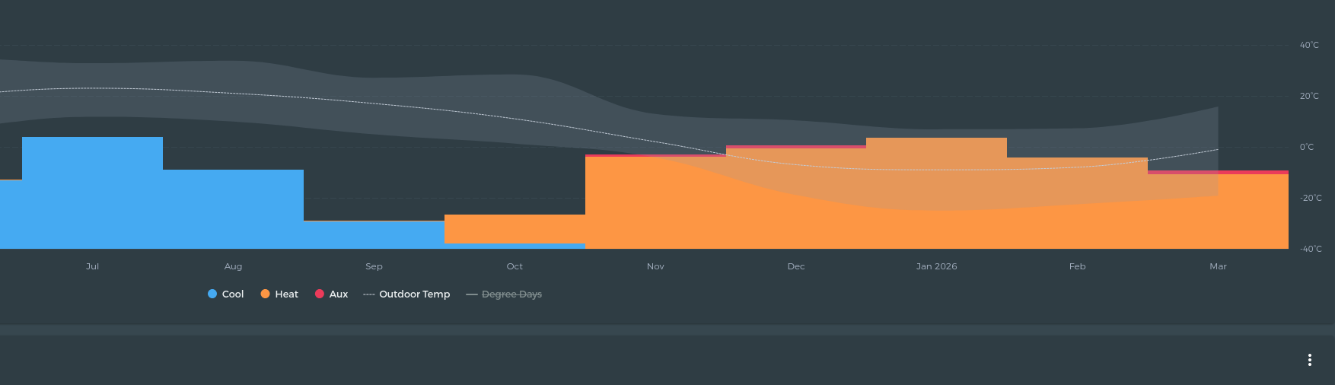Image resolution: width=1335 pixels, height=385 pixels.
Task: Select the tall blue July cooling bar
Action: click(92, 192)
